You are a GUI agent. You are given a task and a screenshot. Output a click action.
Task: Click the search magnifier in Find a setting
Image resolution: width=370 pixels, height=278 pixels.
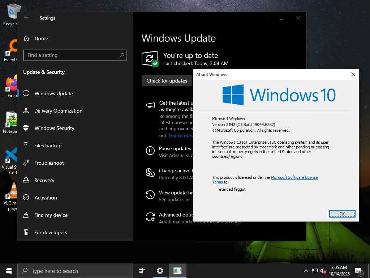(x=122, y=55)
